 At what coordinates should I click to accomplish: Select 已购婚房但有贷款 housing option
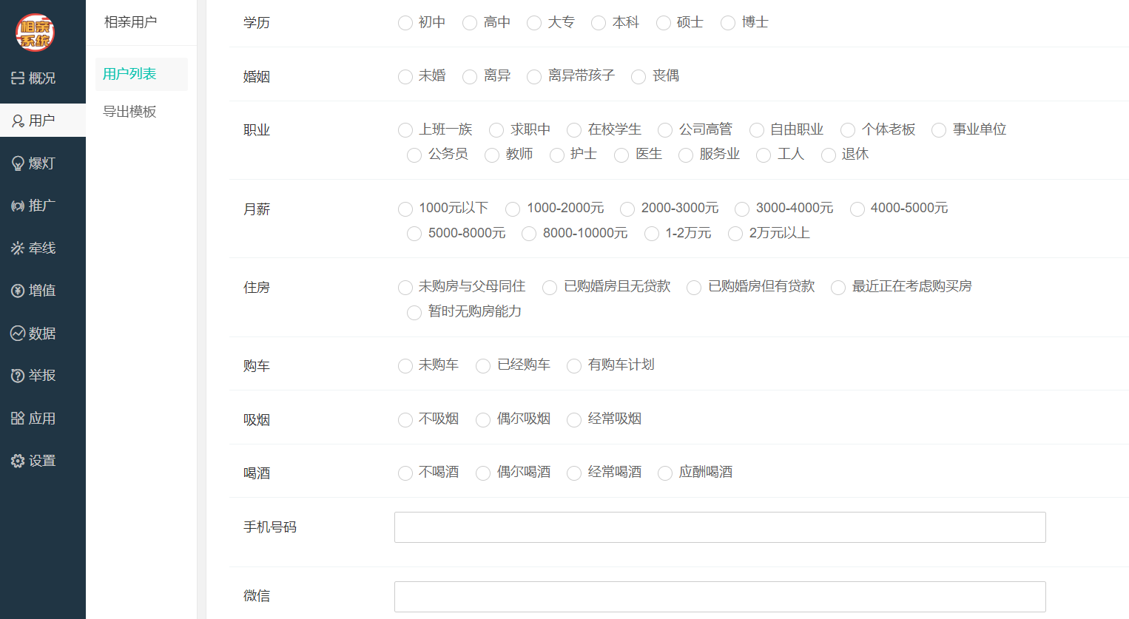coord(694,287)
